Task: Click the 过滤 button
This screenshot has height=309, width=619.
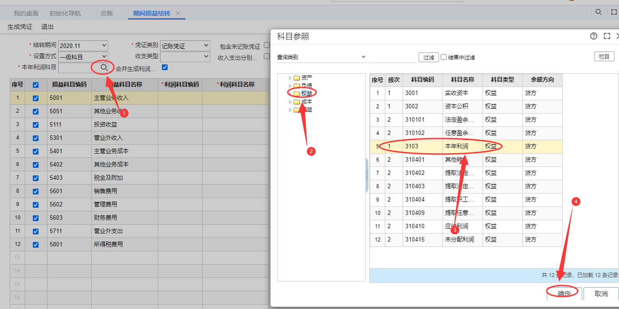Action: [428, 57]
